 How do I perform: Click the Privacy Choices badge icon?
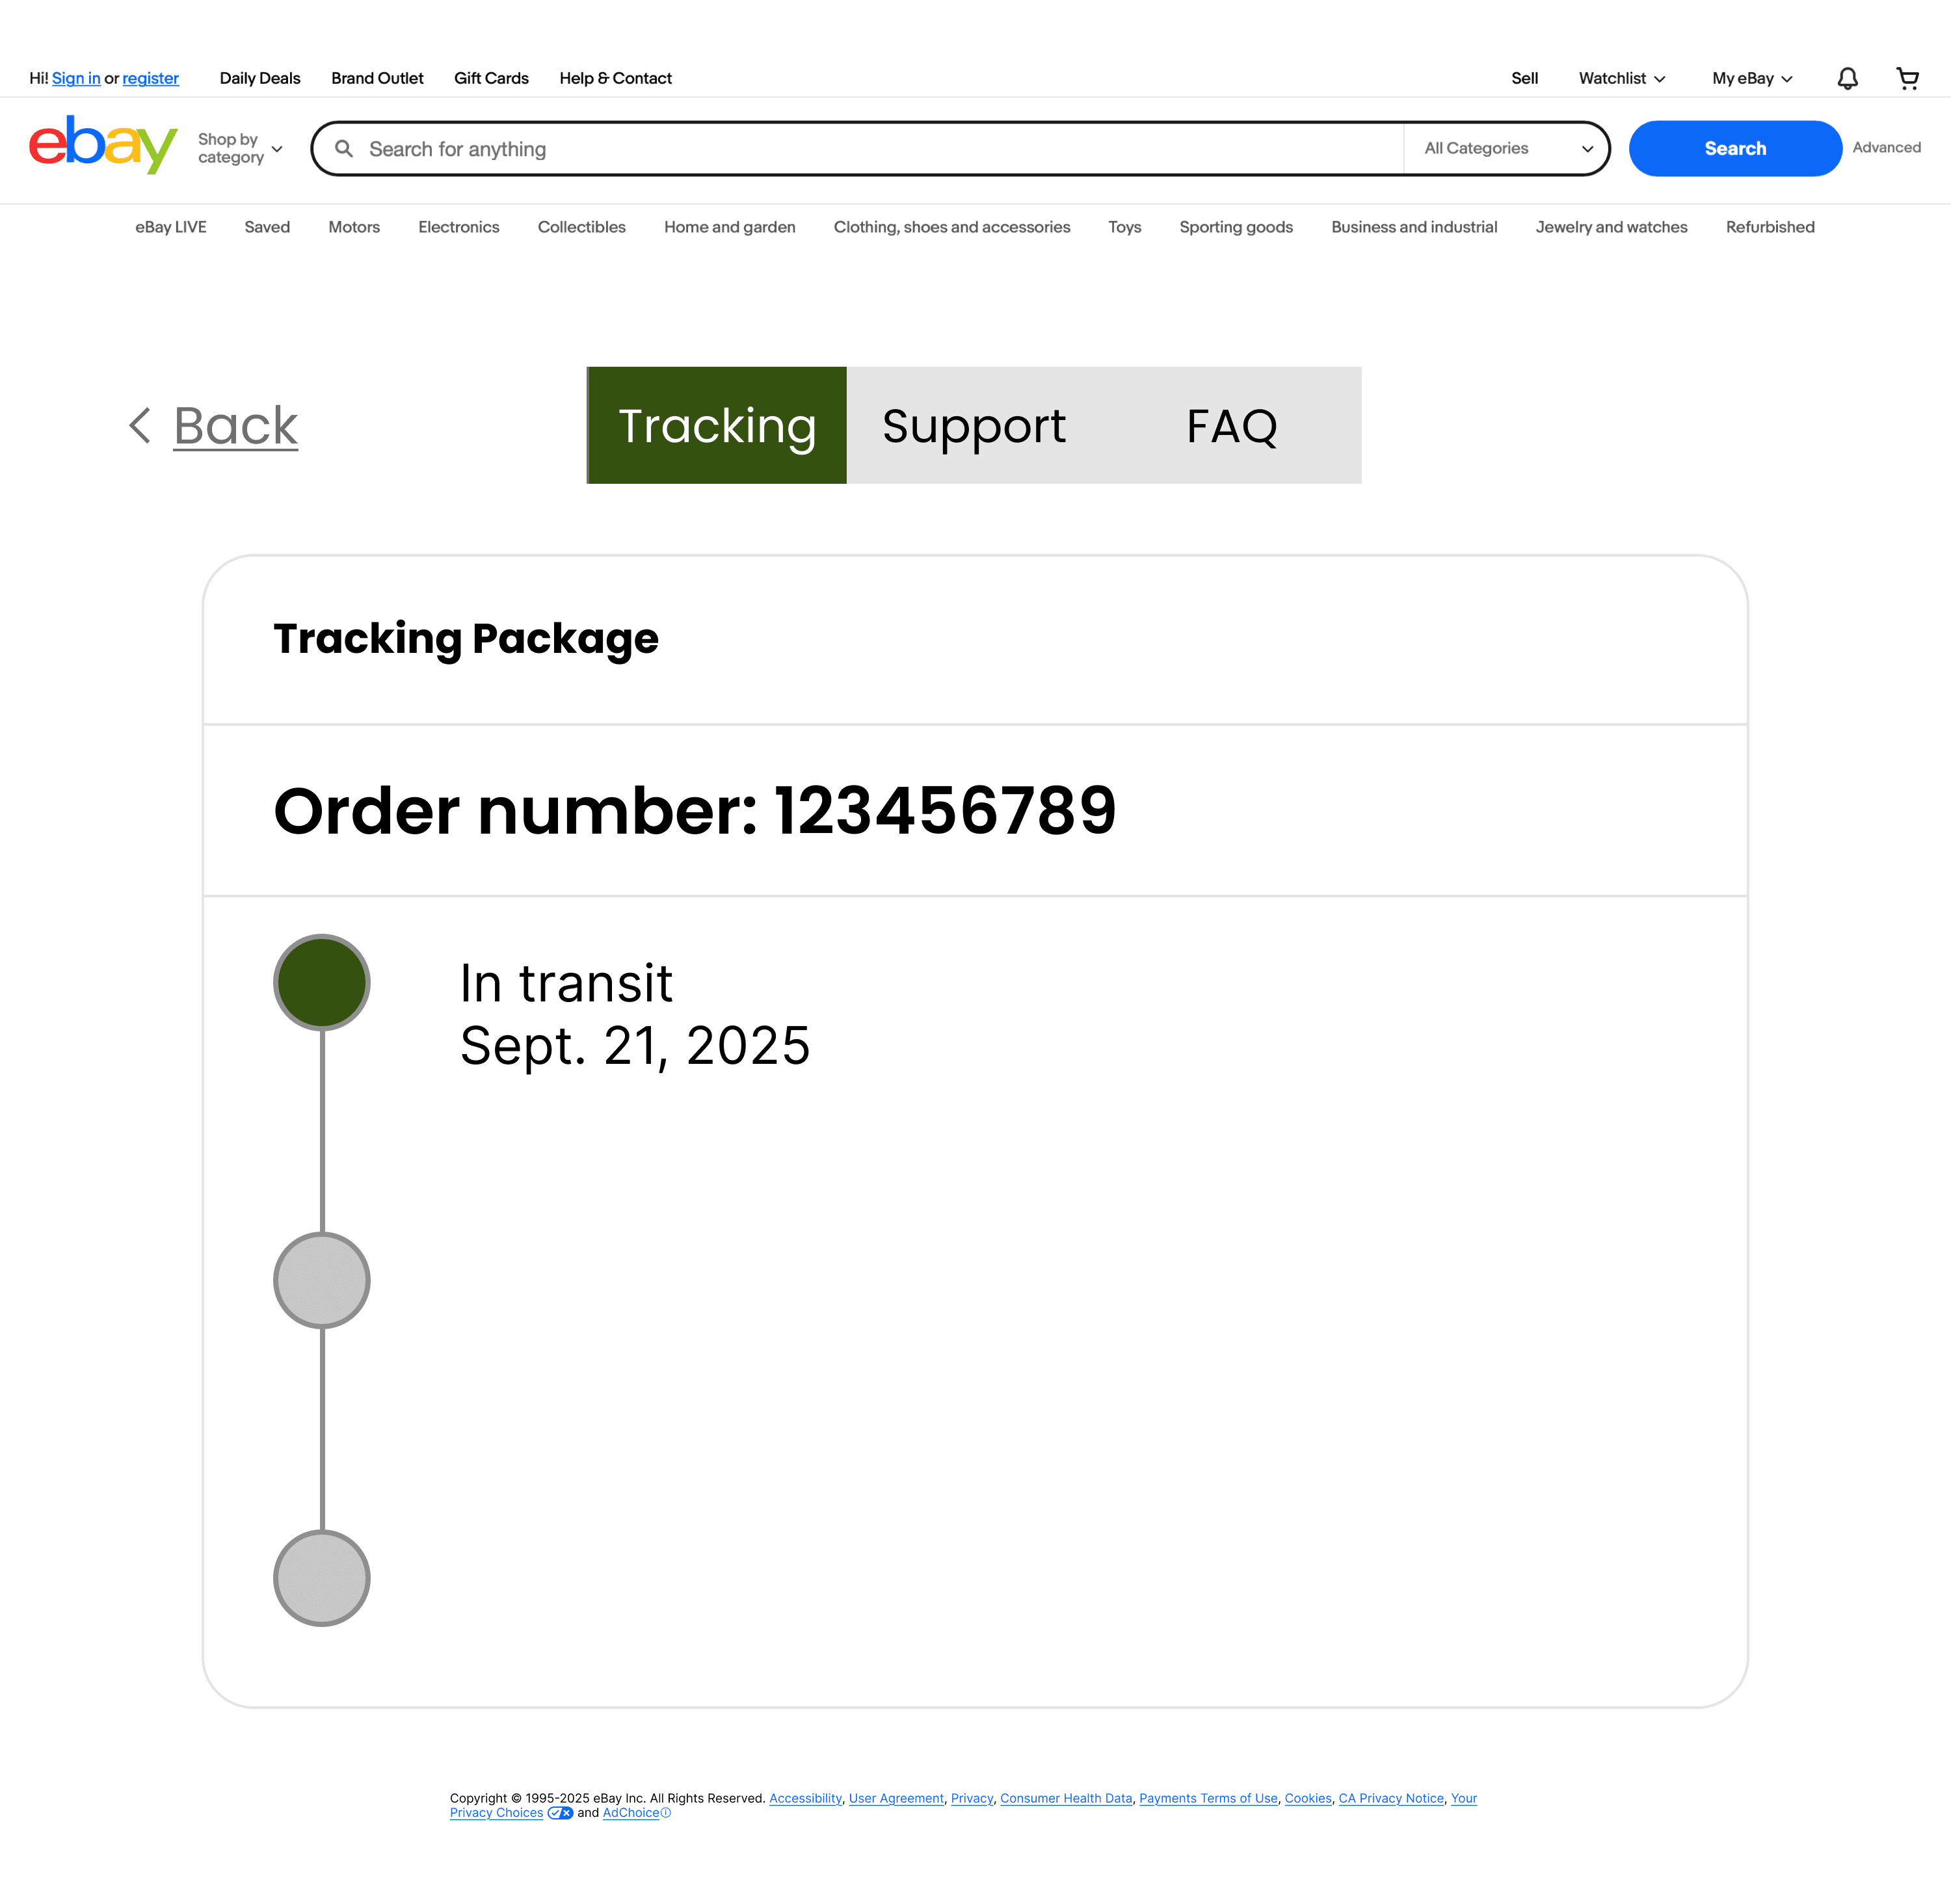(x=560, y=1813)
